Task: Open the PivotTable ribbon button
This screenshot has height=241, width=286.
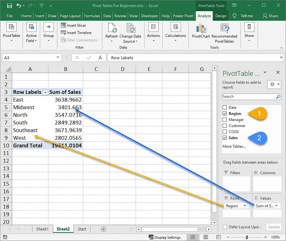Action: pyautogui.click(x=12, y=32)
